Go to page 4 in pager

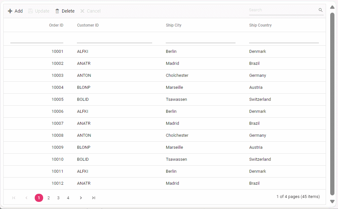coord(68,198)
